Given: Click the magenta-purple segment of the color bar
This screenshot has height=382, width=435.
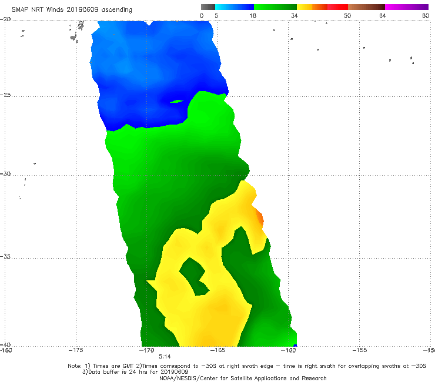Looking at the screenshot, I should (x=407, y=7).
